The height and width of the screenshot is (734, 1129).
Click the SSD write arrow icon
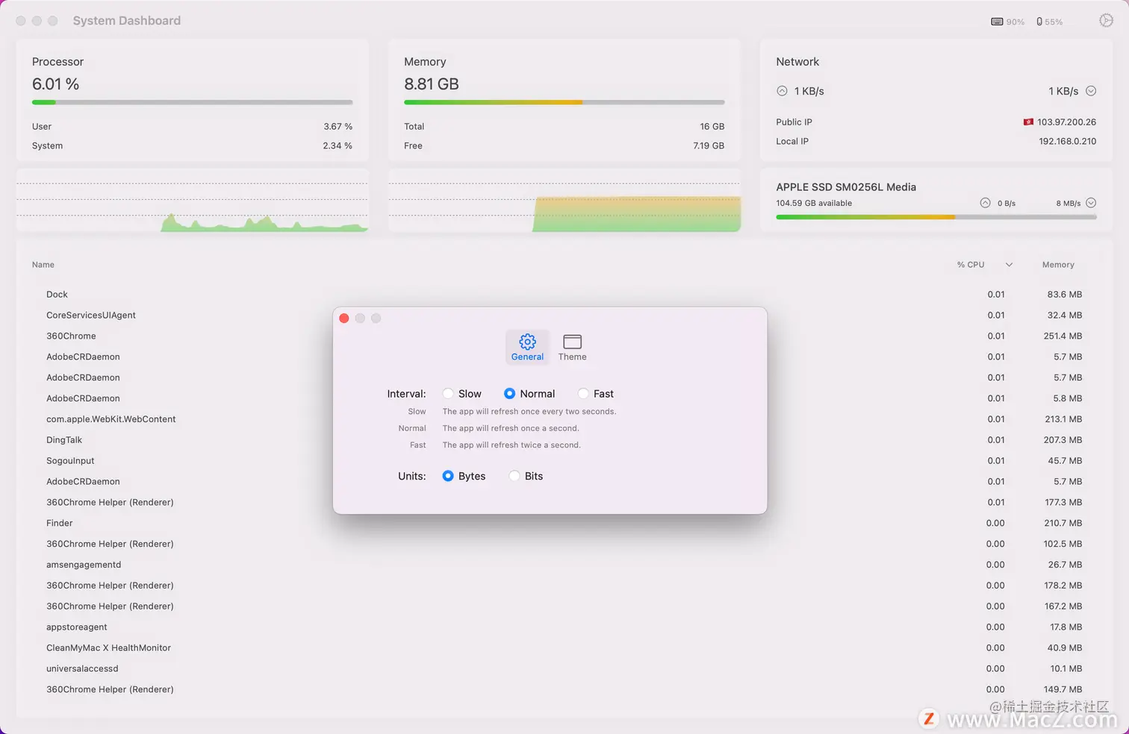point(1091,203)
